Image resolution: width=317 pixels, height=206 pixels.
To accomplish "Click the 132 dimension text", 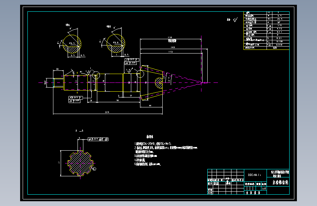I will point(171,52).
